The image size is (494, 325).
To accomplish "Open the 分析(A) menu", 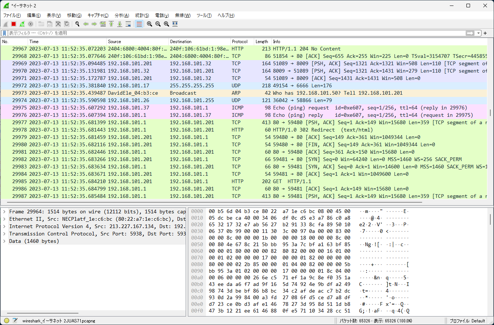I will 122,15.
